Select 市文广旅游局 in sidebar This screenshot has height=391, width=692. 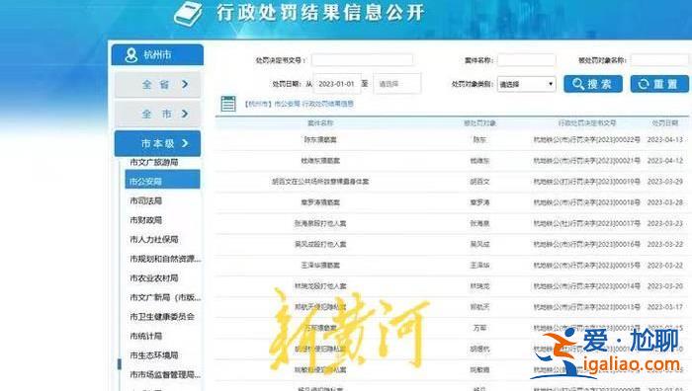[154, 162]
